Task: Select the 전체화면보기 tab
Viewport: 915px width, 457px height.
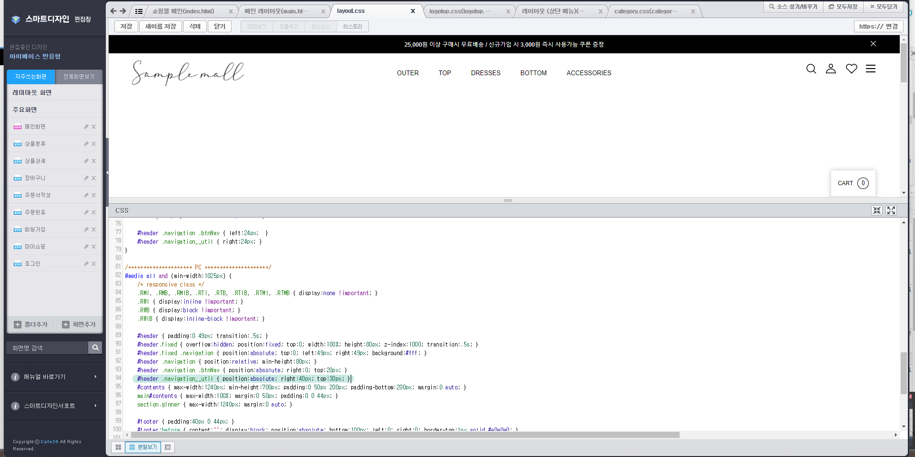Action: coord(79,77)
